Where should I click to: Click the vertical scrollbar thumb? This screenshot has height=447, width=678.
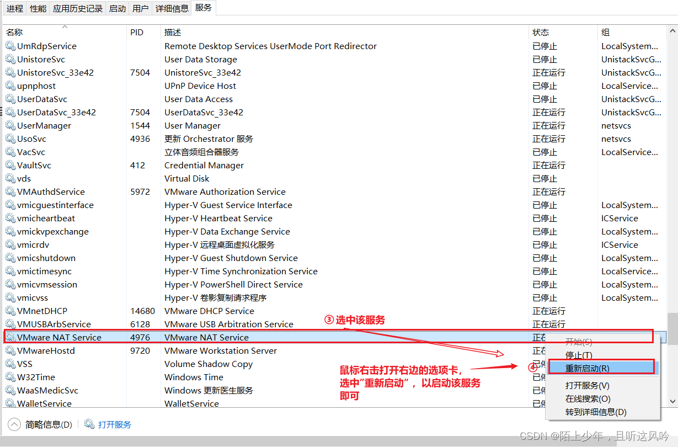671,329
